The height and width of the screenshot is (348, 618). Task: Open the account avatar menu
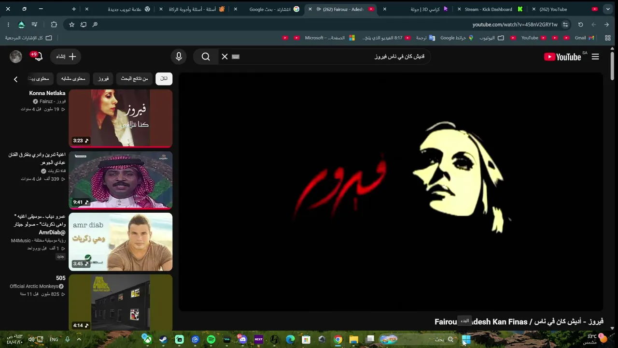pyautogui.click(x=16, y=57)
